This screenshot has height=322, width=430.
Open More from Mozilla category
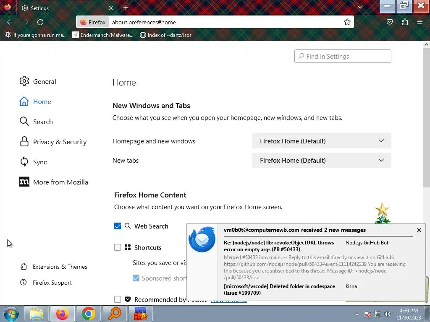click(x=54, y=182)
